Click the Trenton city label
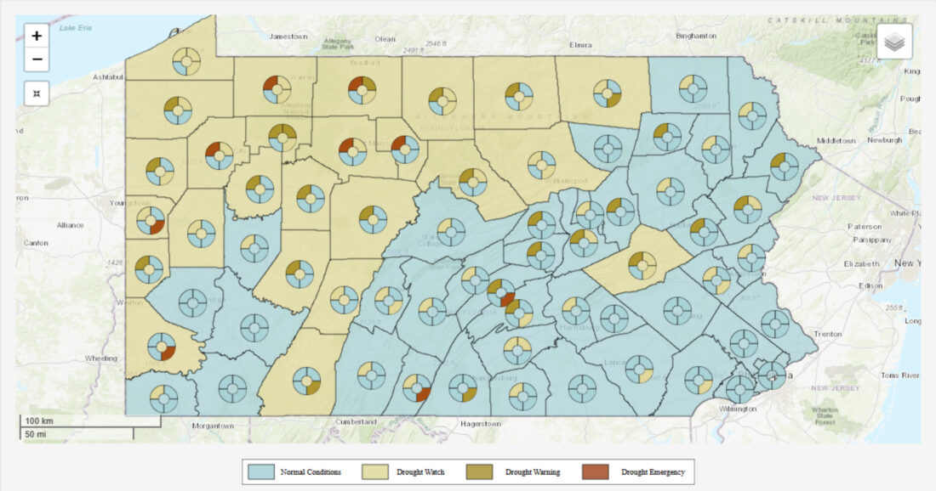 [x=828, y=334]
